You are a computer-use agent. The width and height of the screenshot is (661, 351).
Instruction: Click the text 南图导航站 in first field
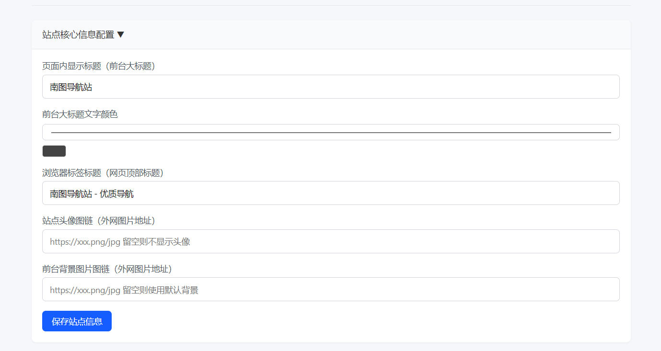click(x=71, y=87)
